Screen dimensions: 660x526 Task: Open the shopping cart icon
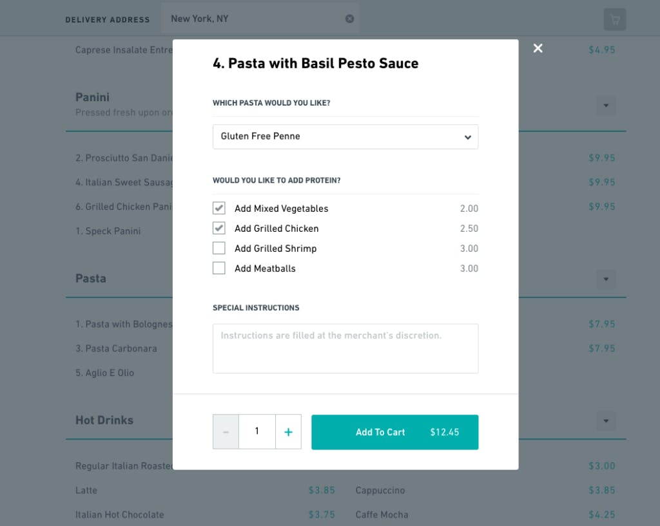614,19
